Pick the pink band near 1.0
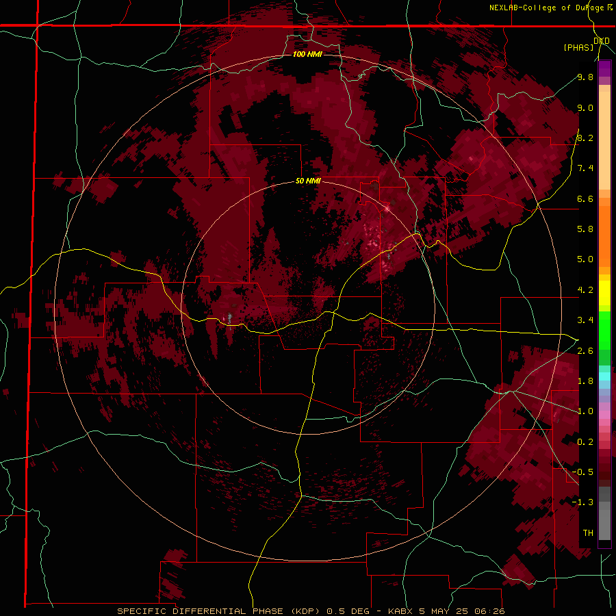The image size is (616, 616). [x=604, y=415]
